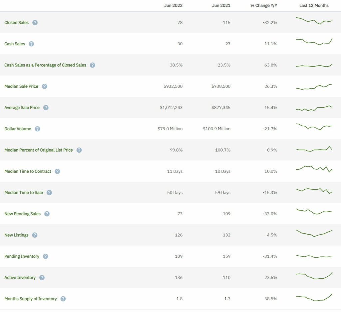Select the Active Inventory sparkline chart

click(x=313, y=276)
